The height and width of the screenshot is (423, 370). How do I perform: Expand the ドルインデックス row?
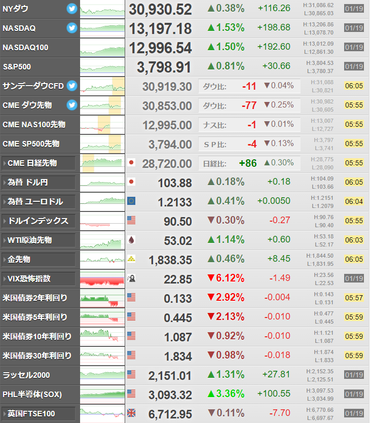coord(39,221)
